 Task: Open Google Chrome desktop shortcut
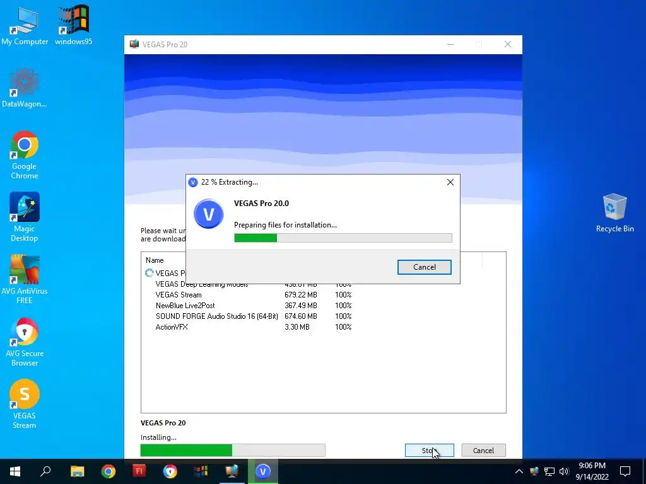click(x=25, y=155)
